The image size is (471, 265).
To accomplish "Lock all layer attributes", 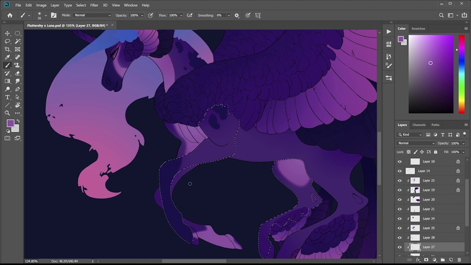I will point(436,152).
